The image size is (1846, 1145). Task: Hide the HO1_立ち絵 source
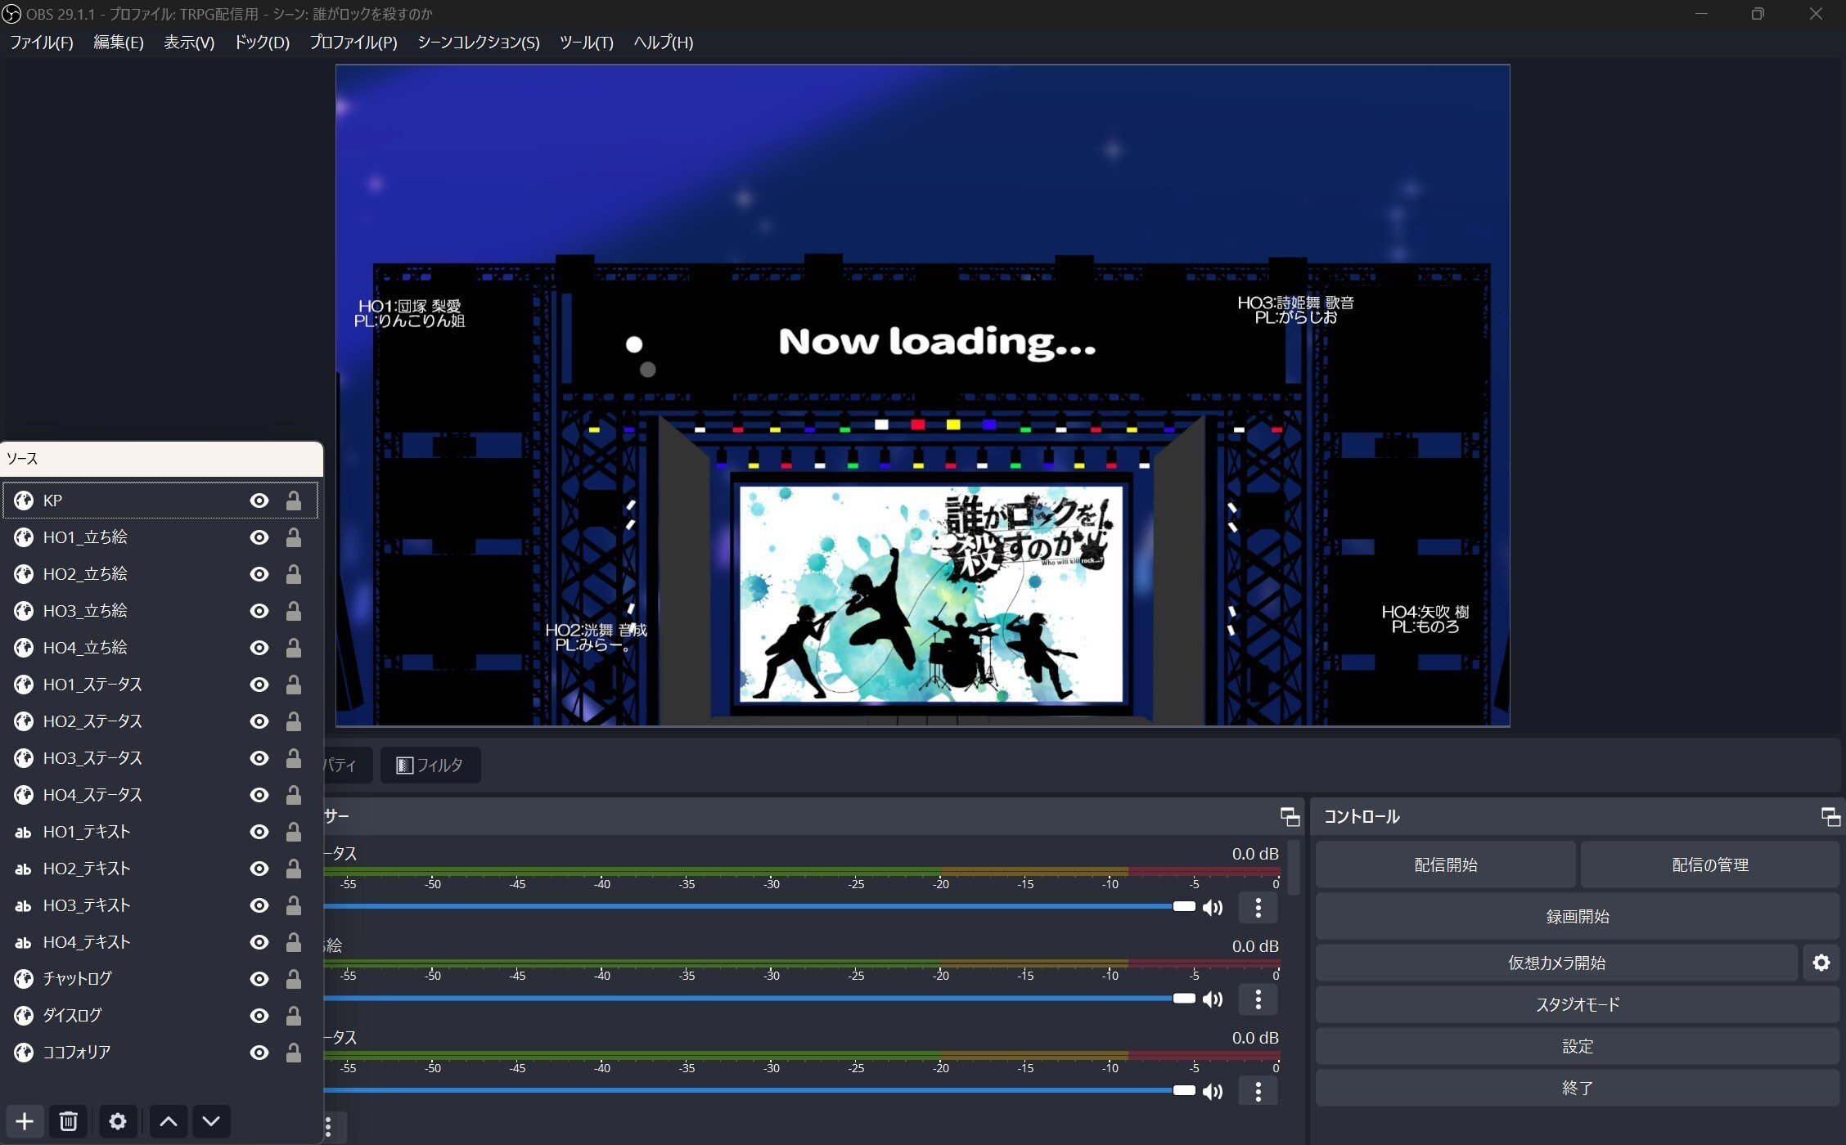click(x=259, y=537)
